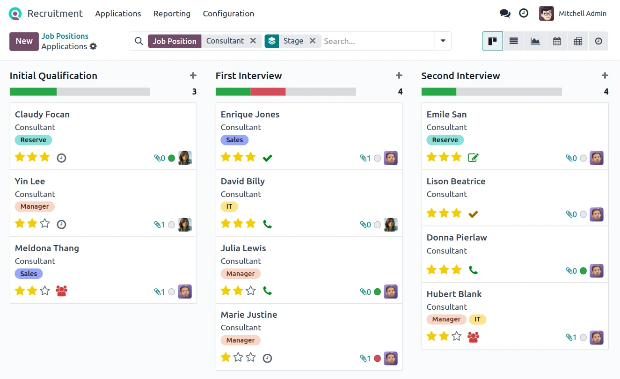Click the red segment of First Interview progress bar
The height and width of the screenshot is (379, 620).
pos(268,92)
